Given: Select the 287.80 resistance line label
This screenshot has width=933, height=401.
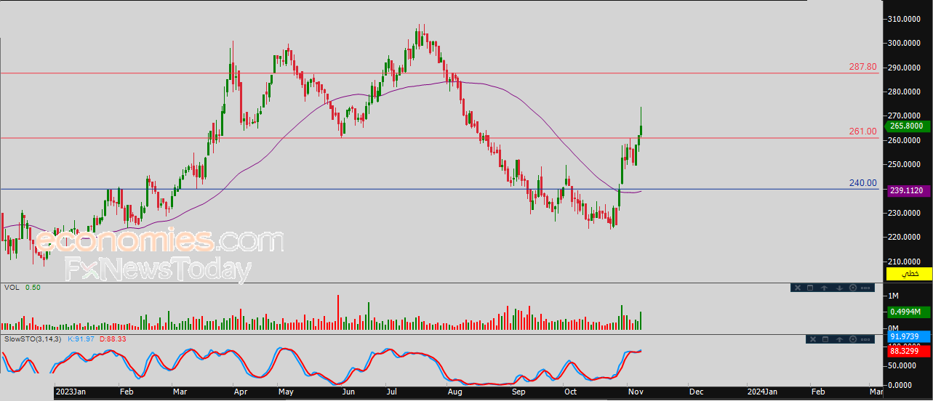Looking at the screenshot, I should (863, 67).
